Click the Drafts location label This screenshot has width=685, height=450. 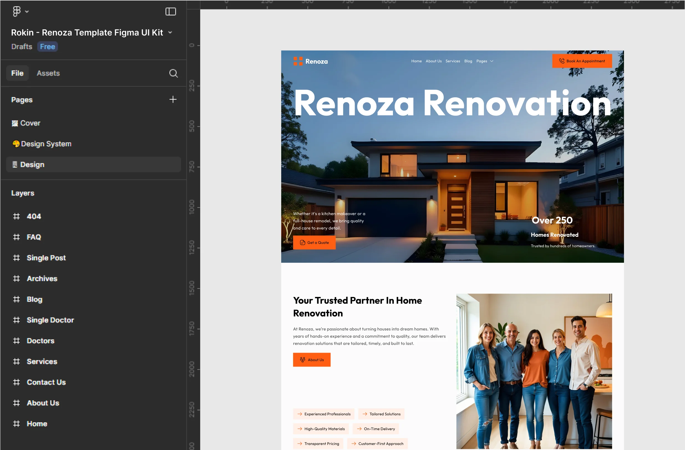tap(22, 47)
